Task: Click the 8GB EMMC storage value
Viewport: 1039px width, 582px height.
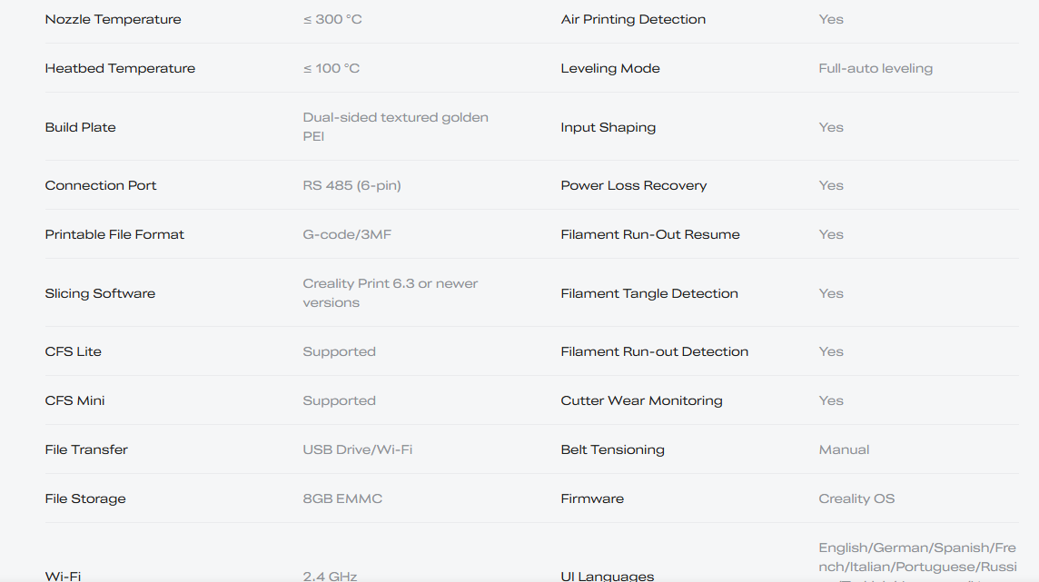Action: 342,498
